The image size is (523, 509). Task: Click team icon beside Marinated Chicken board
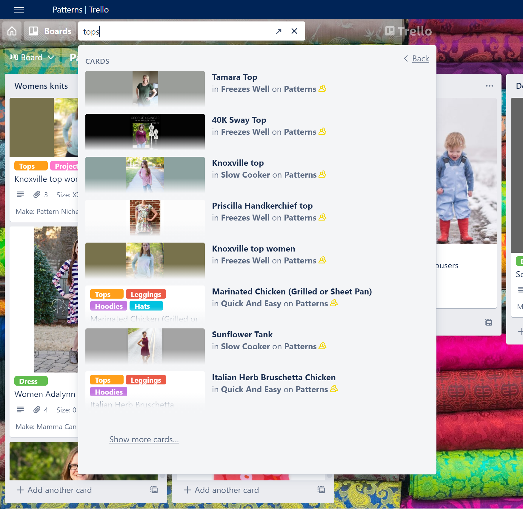pyautogui.click(x=334, y=303)
